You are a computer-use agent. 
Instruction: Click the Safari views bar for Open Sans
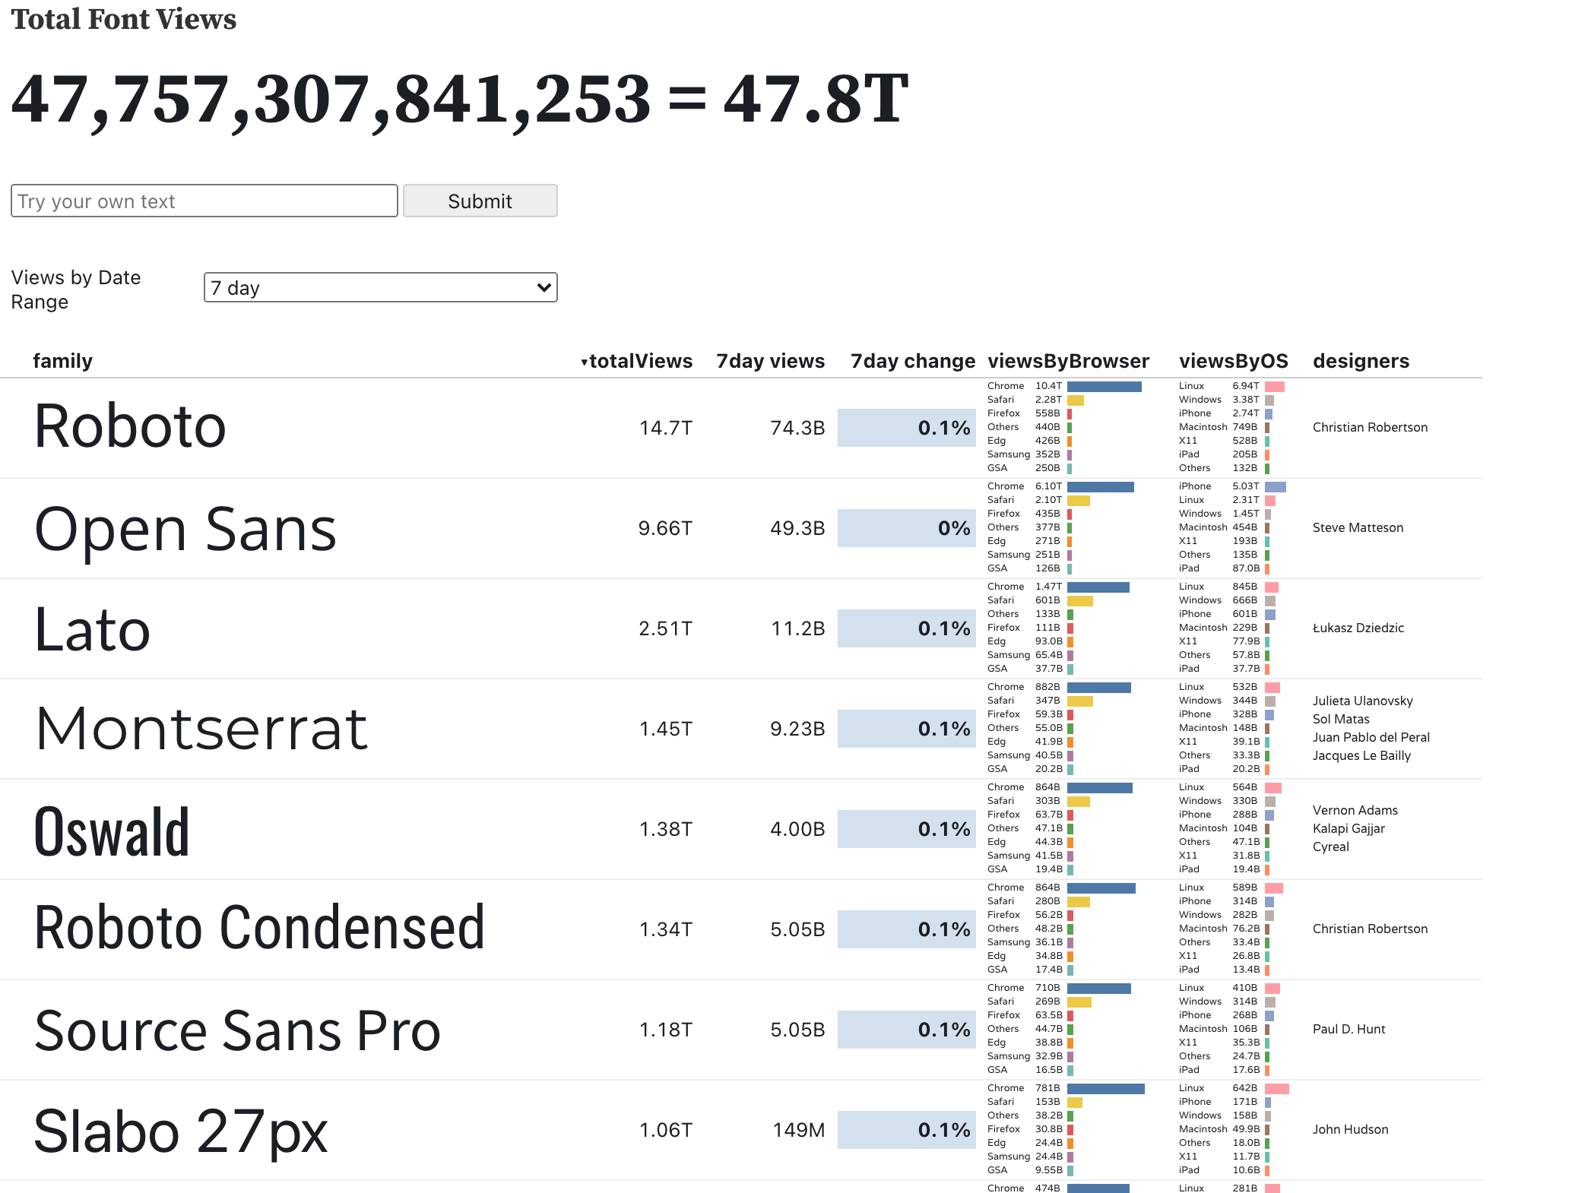coord(1078,500)
